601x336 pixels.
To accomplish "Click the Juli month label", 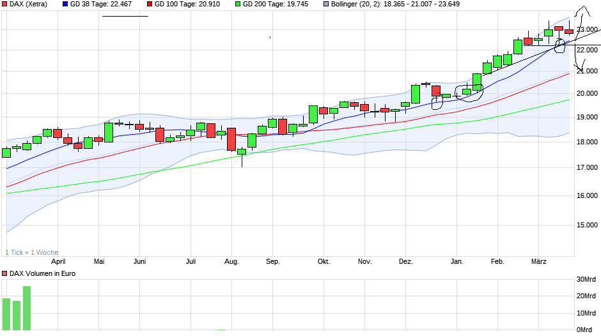I will [x=191, y=262].
